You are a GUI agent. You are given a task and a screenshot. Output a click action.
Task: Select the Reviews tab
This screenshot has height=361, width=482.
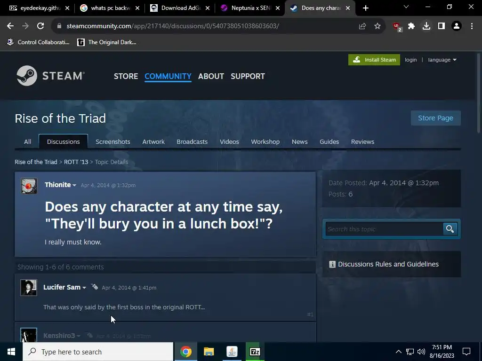(x=363, y=142)
